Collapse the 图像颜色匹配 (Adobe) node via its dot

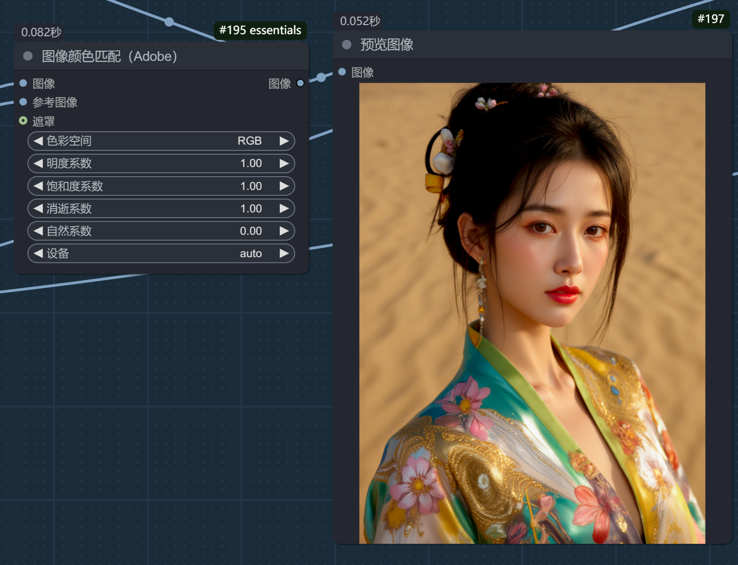[28, 56]
